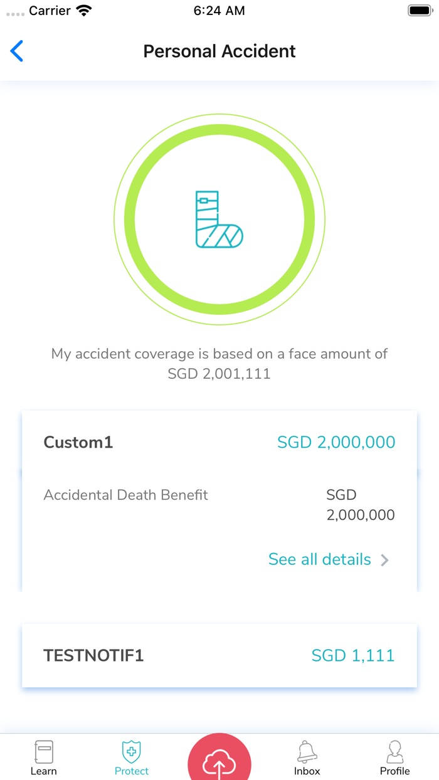Open the See all details link
439x780 pixels.
pyautogui.click(x=320, y=559)
